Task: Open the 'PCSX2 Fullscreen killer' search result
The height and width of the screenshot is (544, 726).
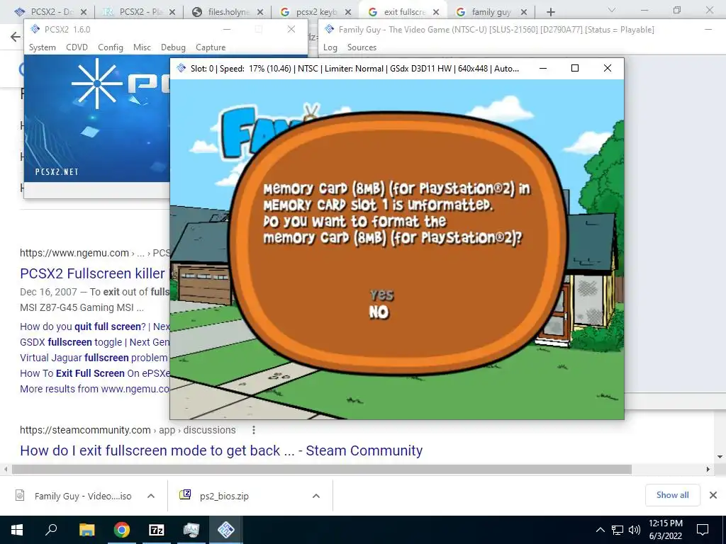Action: coord(92,273)
